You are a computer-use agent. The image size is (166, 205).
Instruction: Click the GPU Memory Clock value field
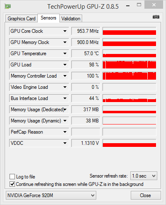point(86,42)
